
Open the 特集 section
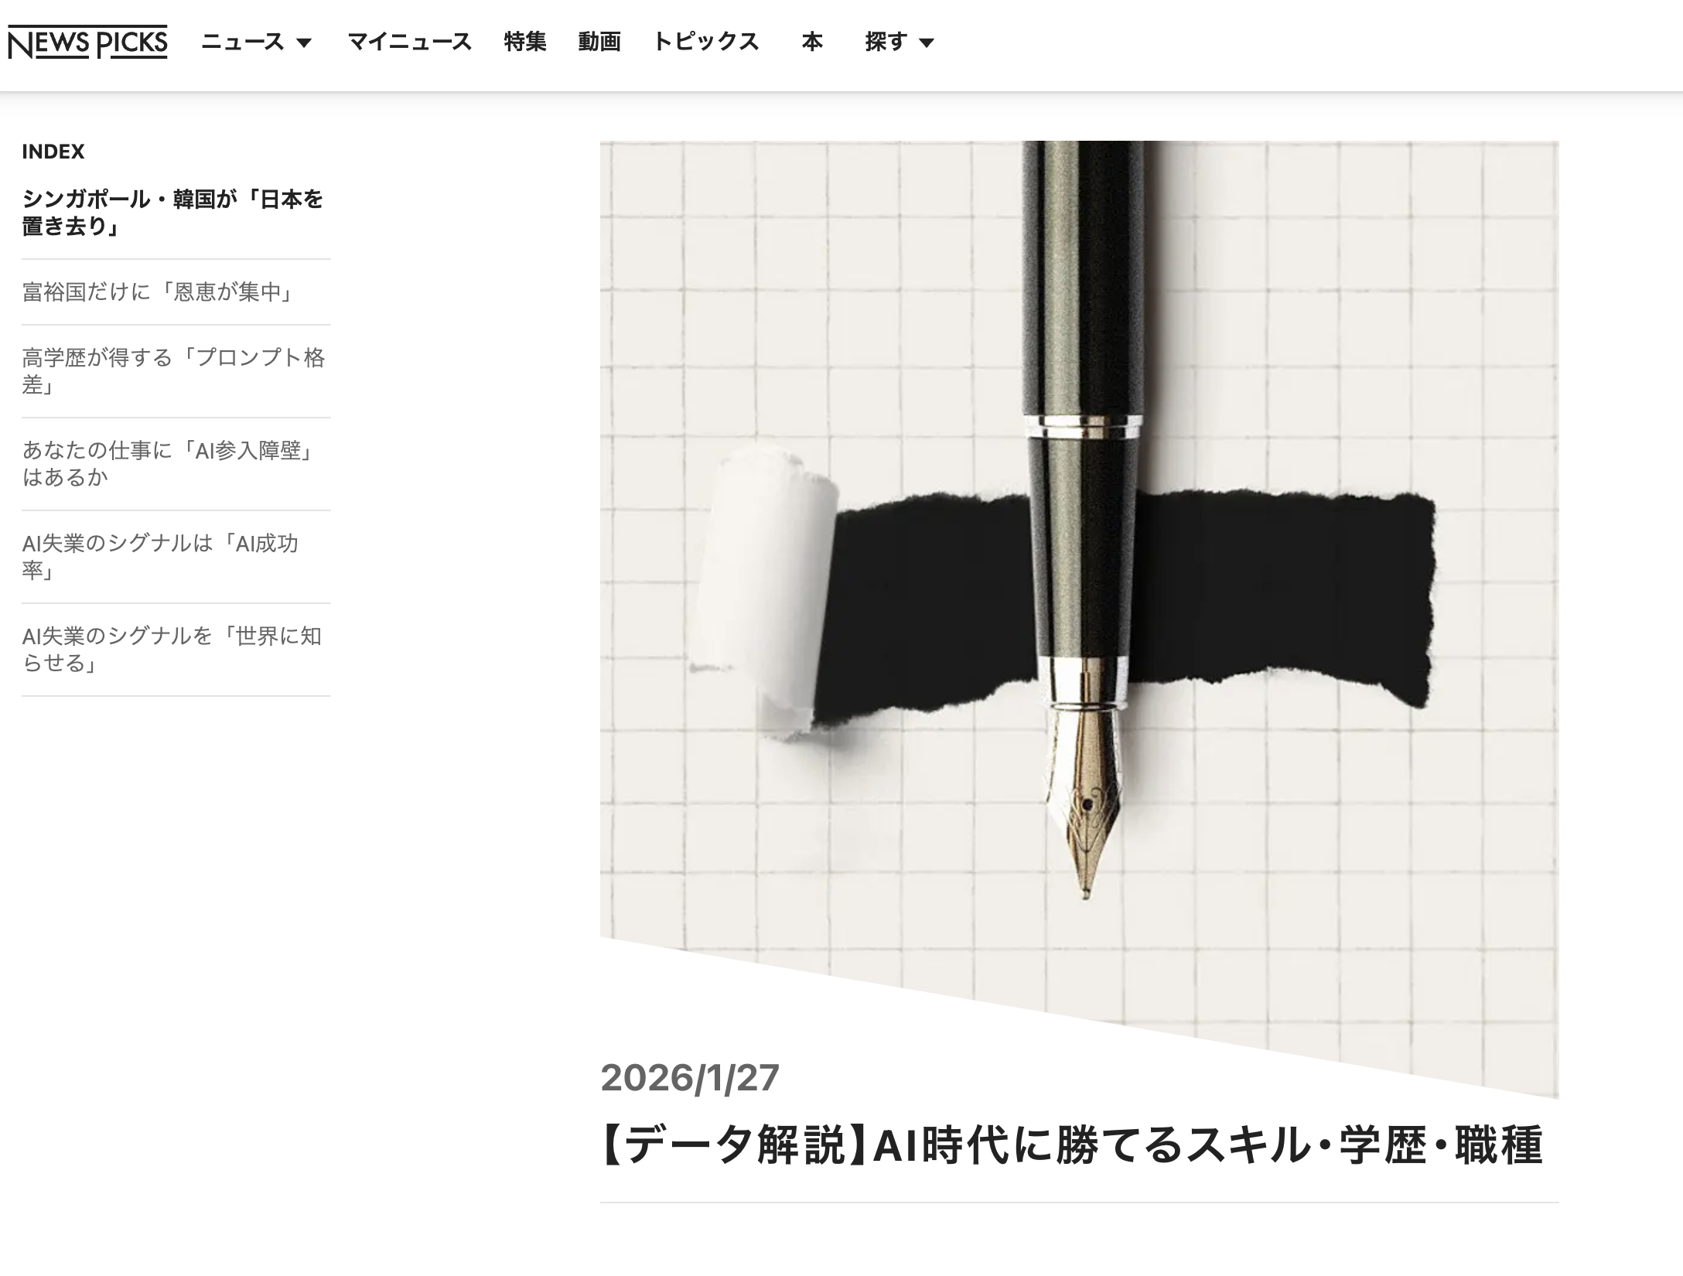click(x=525, y=42)
